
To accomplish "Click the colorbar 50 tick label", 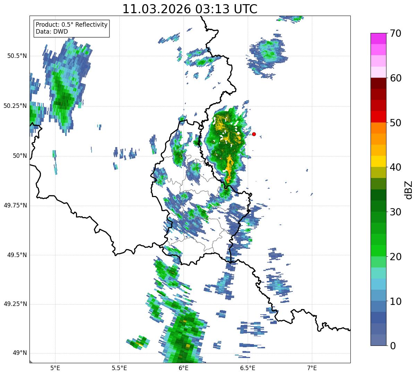I will [x=395, y=123].
